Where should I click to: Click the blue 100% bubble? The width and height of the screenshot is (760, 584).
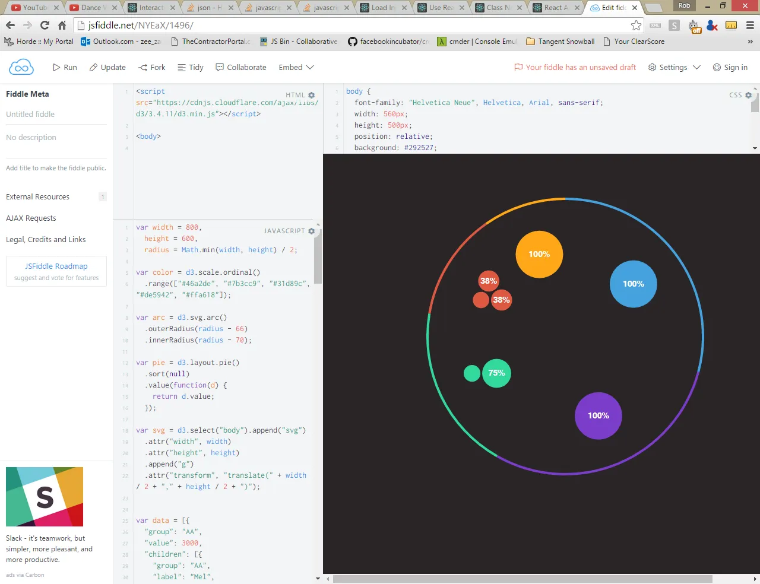634,284
